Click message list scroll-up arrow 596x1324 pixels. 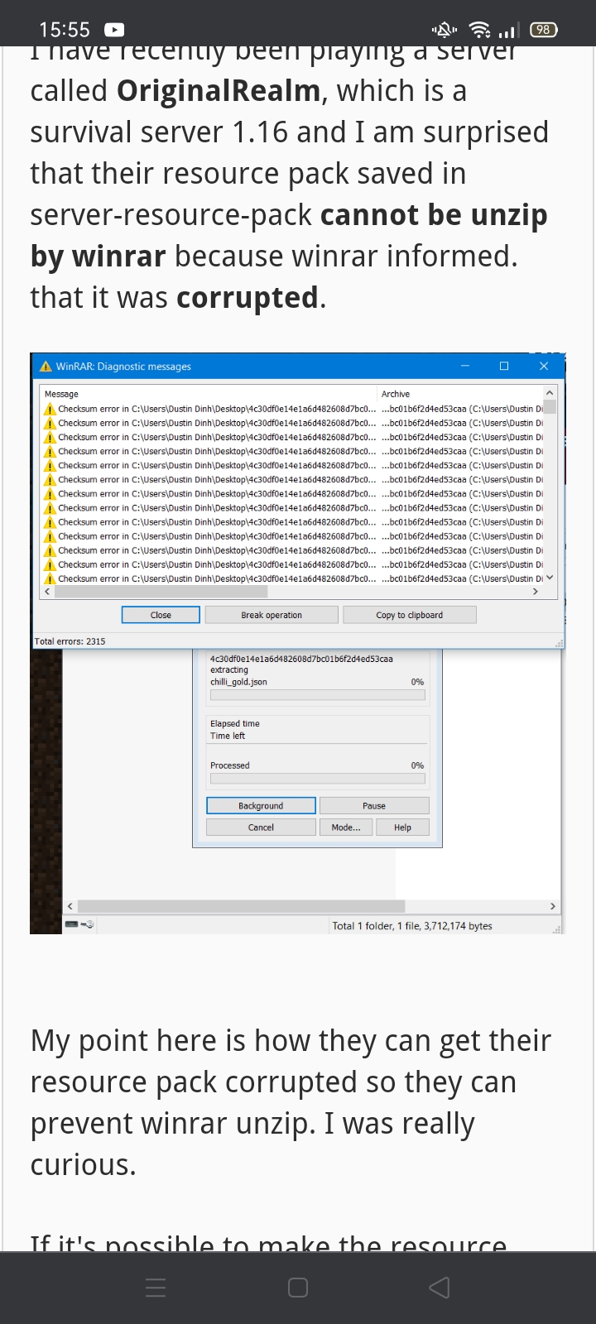550,393
